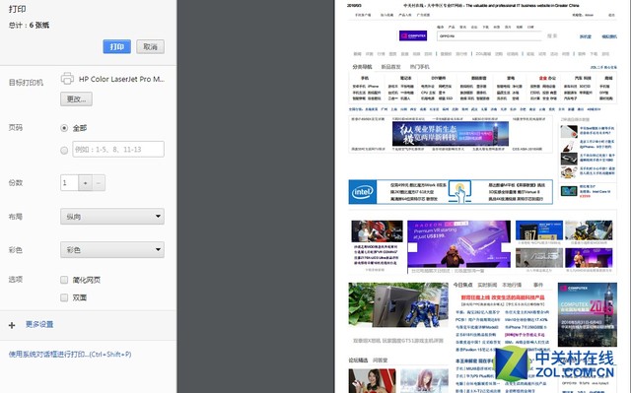Image resolution: width=631 pixels, height=393 pixels.
Task: Enable the 双面 two-sided checkbox
Action: 64,297
